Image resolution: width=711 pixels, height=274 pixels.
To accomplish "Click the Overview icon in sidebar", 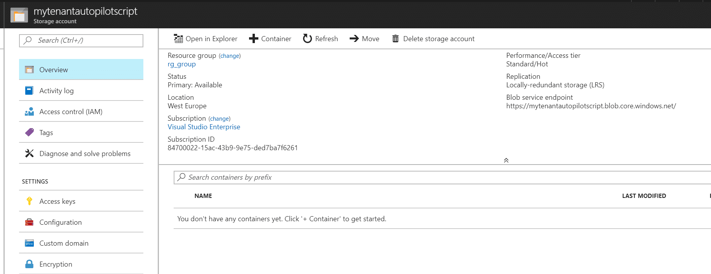I will tap(29, 70).
